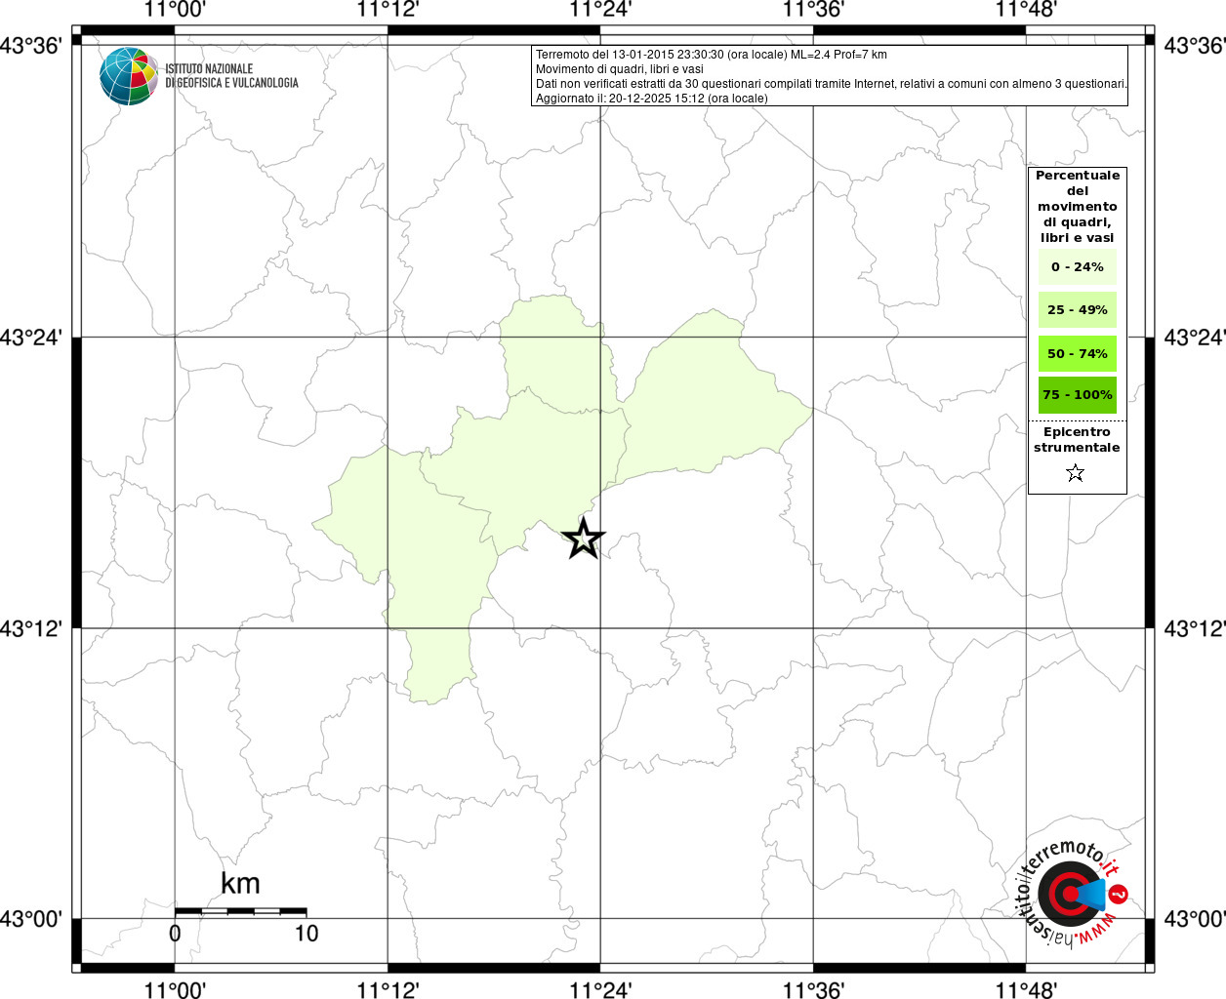1226x999 pixels.
Task: Click the right axis label 43°36'
Action: (x=1195, y=46)
